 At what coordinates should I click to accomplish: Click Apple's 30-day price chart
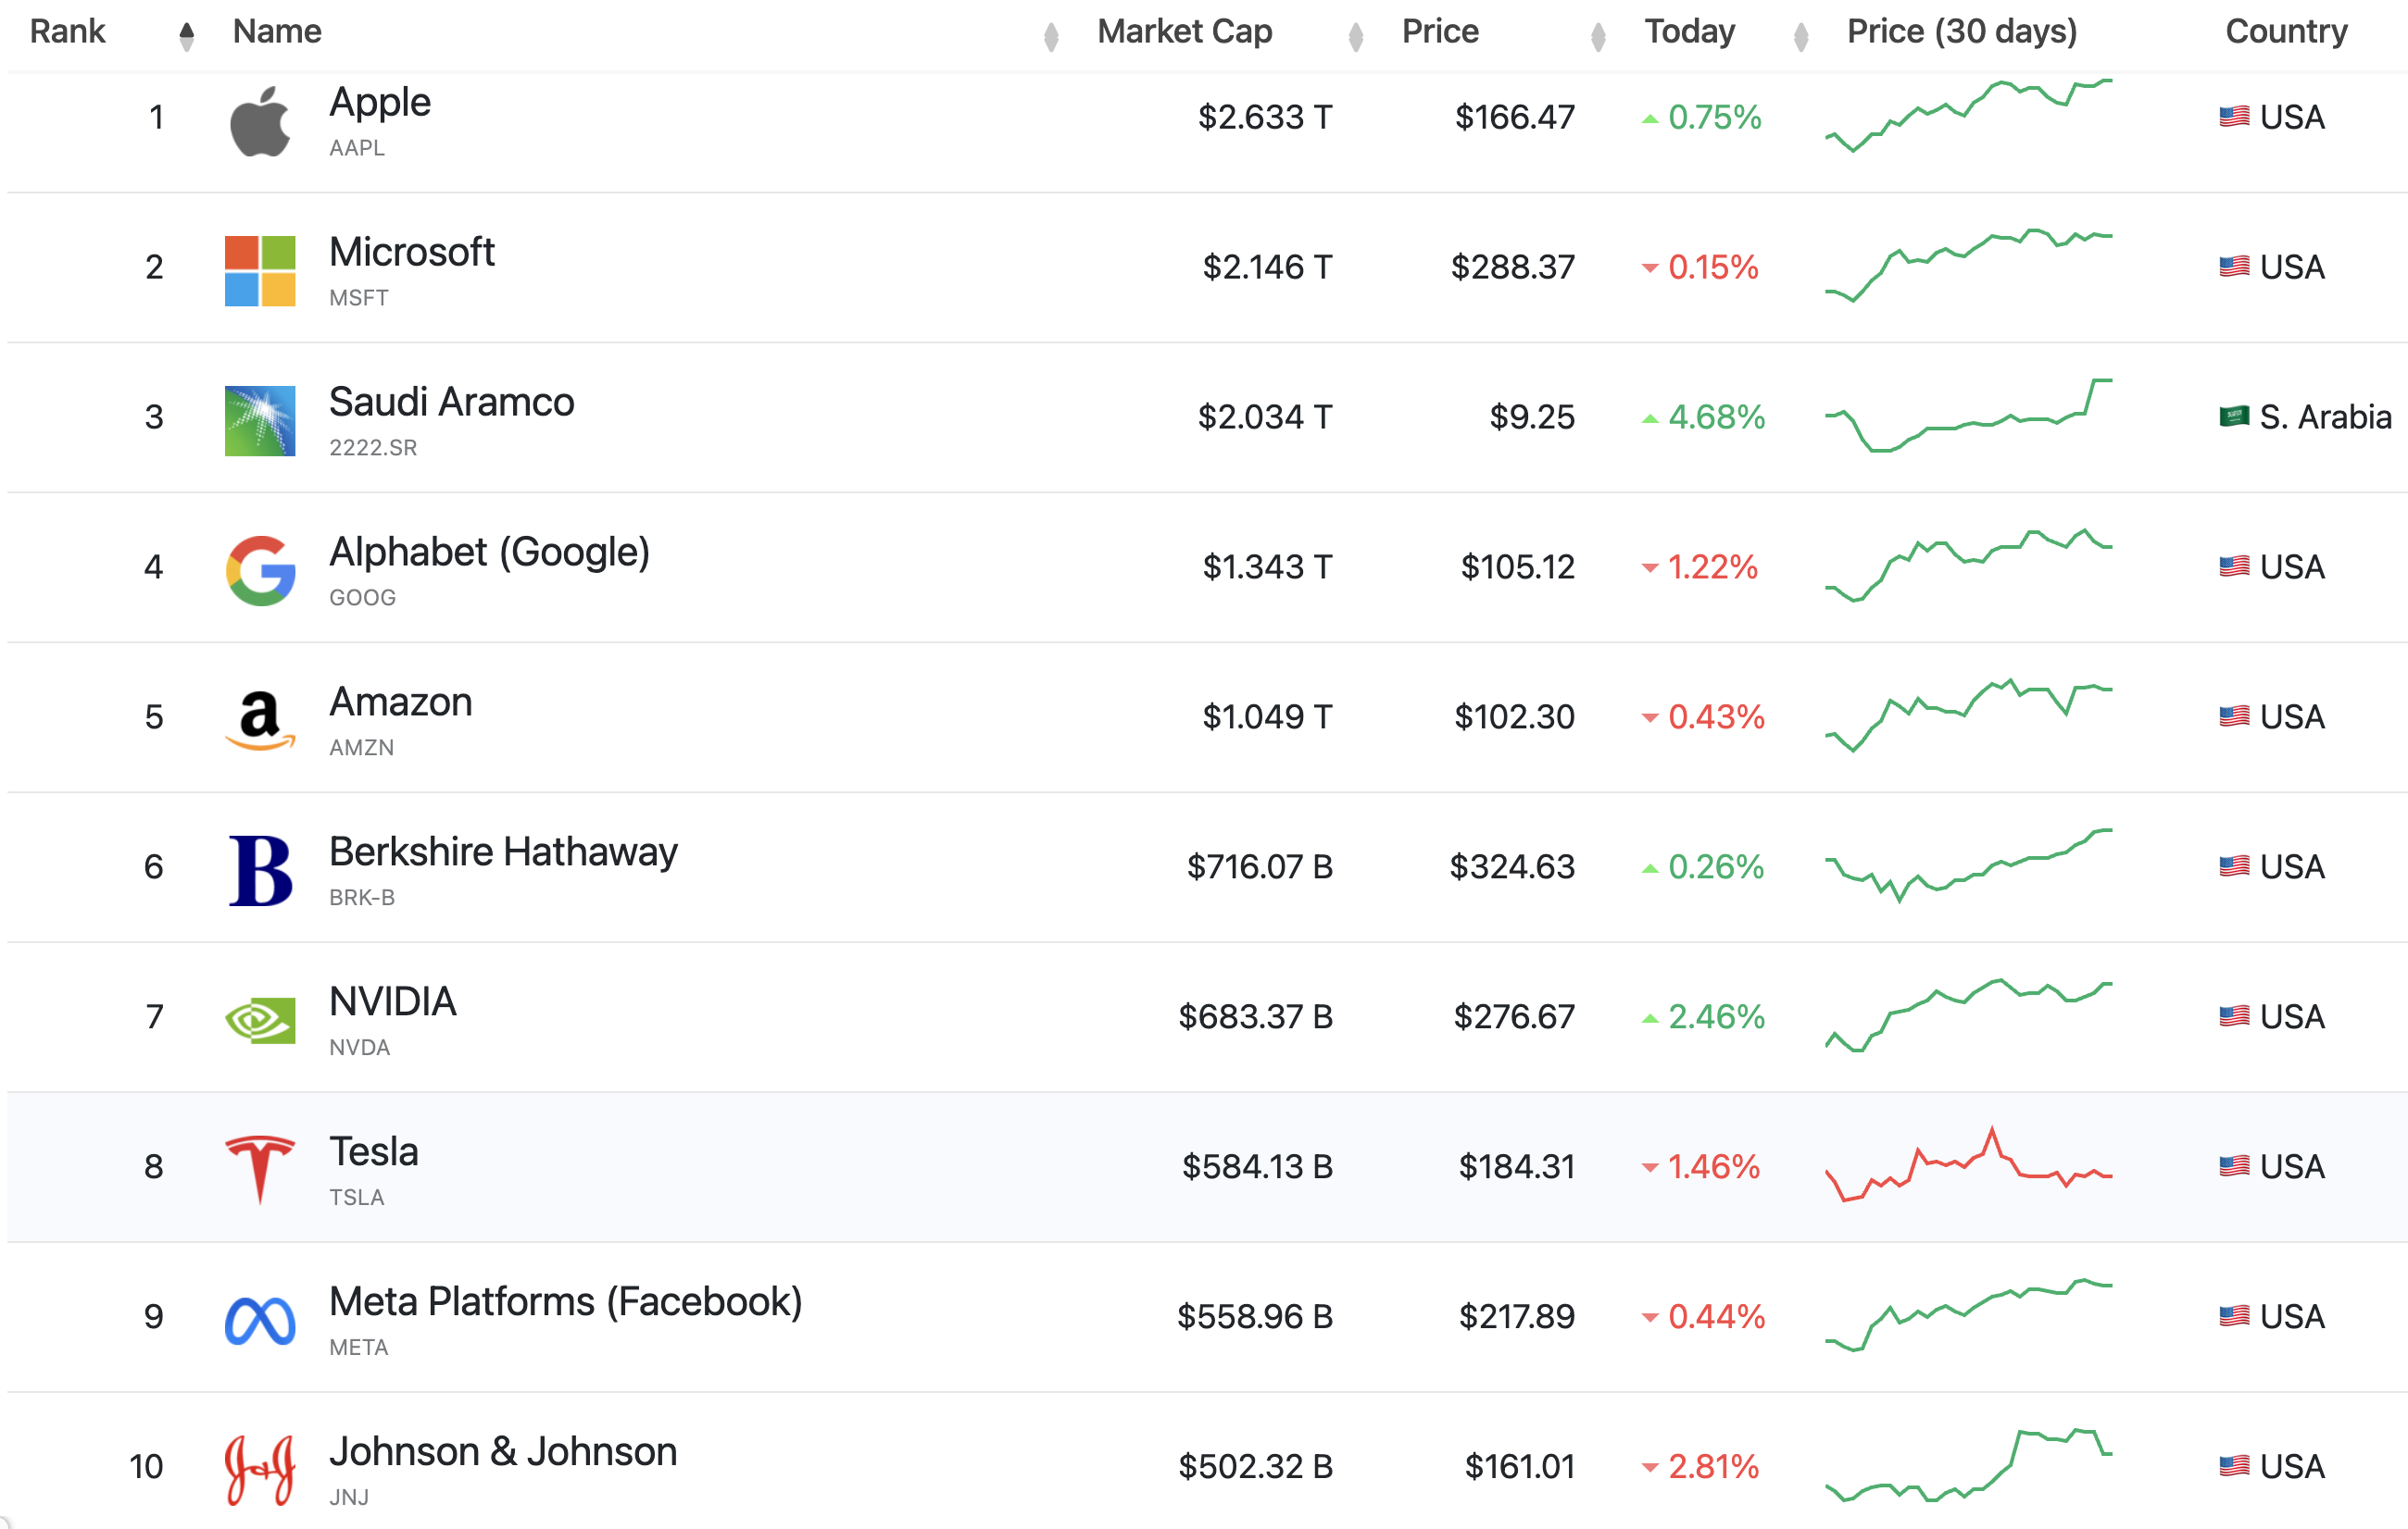[x=1968, y=116]
